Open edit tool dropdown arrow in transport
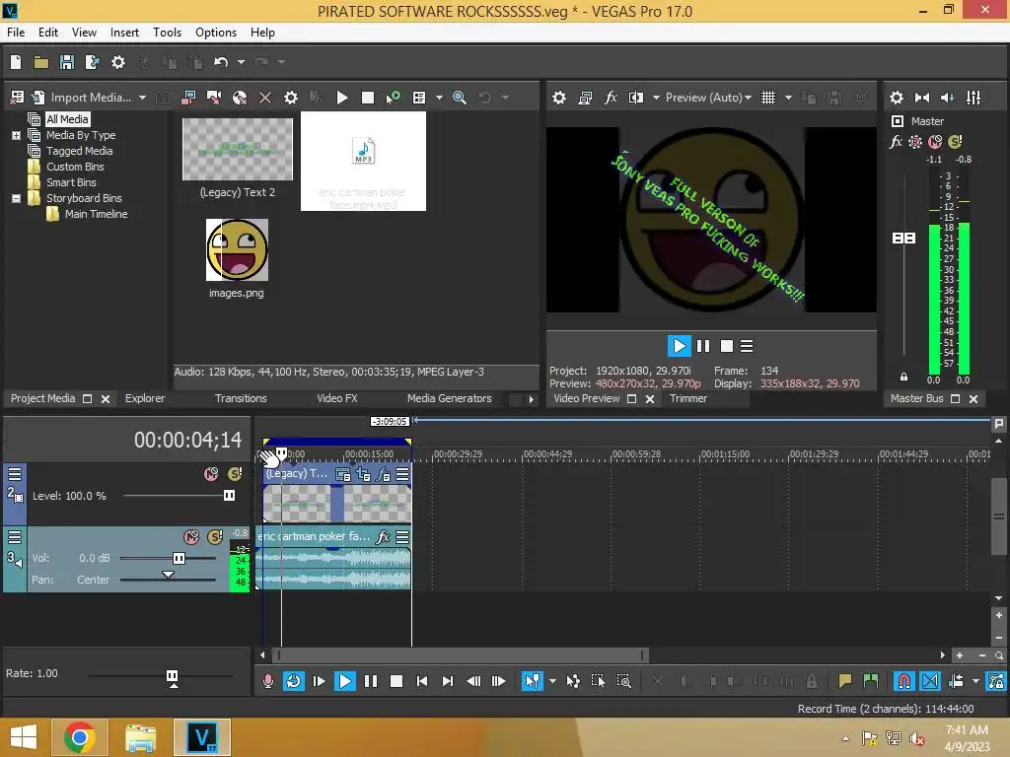The image size is (1010, 757). pos(552,680)
